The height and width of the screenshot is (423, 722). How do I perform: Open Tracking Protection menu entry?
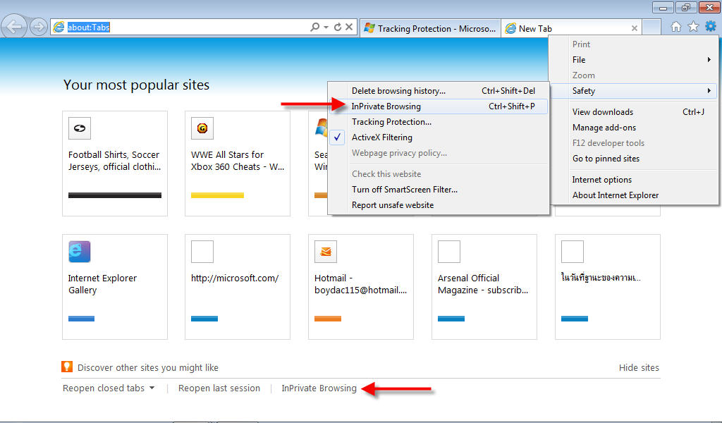pyautogui.click(x=439, y=122)
